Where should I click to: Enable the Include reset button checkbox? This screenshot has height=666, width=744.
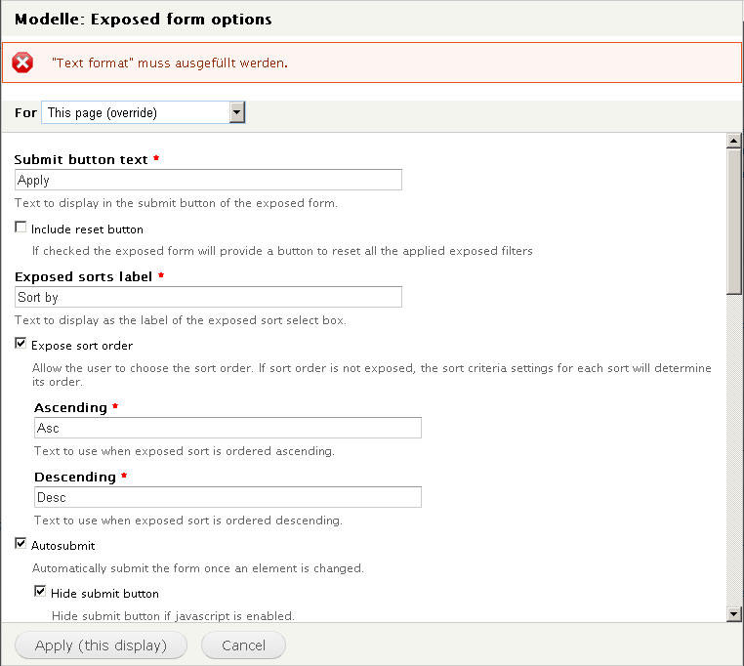[21, 229]
